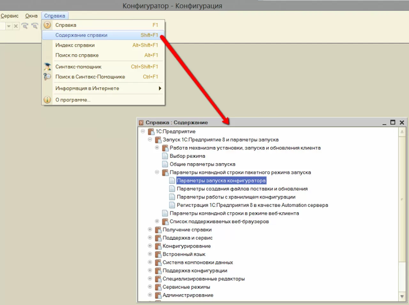Click book icon of Система компоновки данных
Screen dimensions: 409x305
(x=158, y=263)
